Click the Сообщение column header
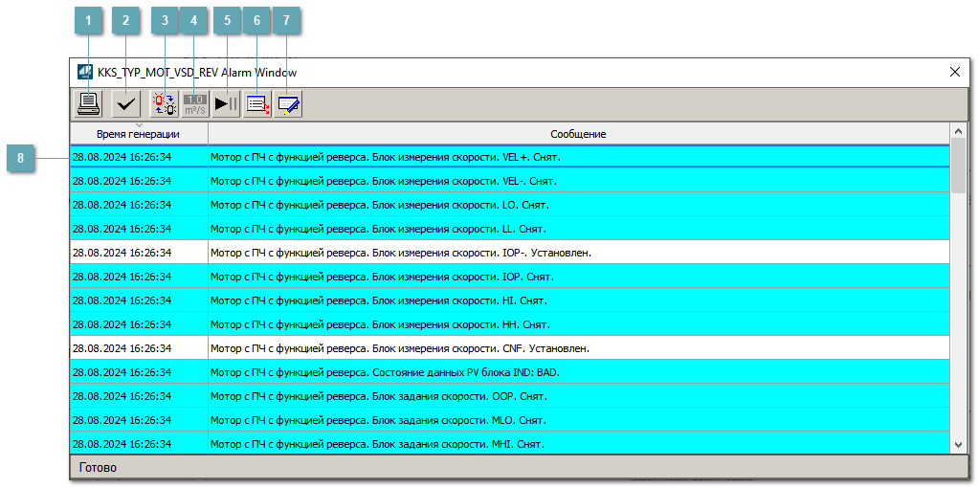979x489 pixels. coord(578,134)
